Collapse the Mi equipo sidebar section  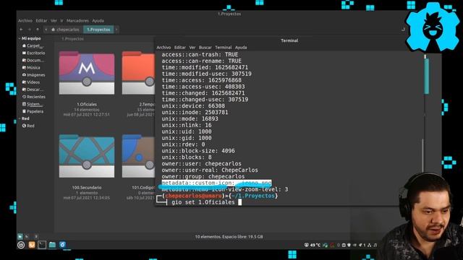coord(20,38)
